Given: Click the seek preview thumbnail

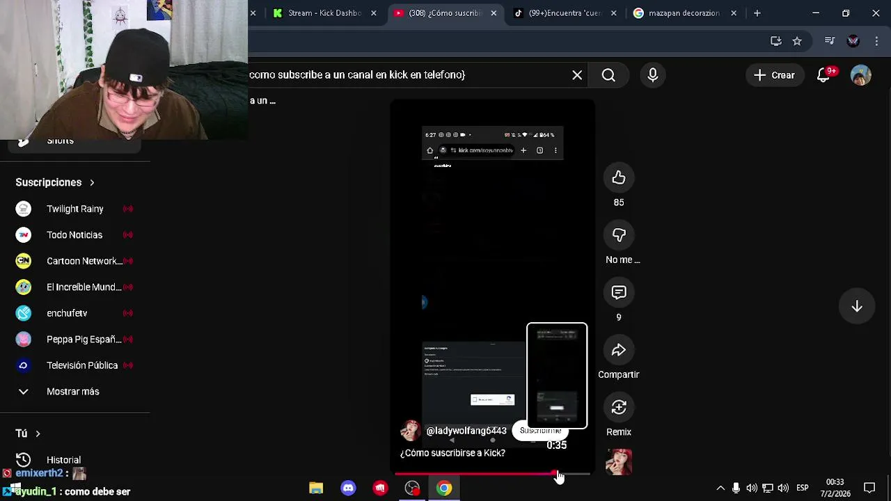Looking at the screenshot, I should [x=557, y=376].
